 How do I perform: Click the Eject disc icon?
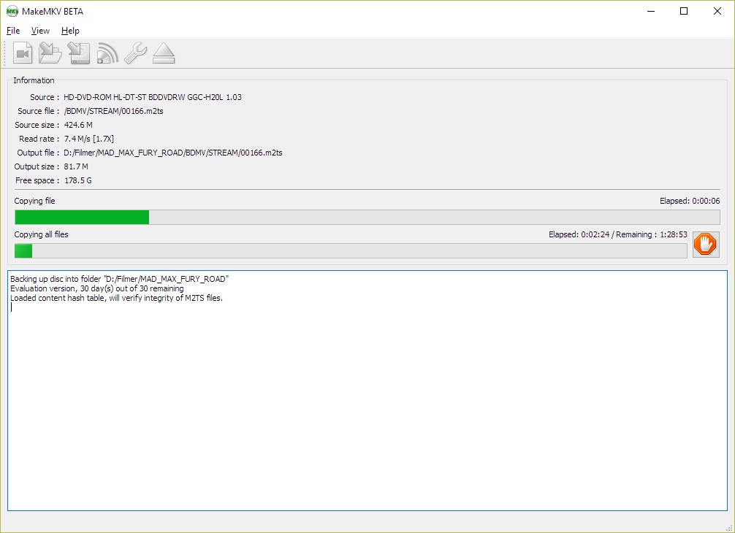pyautogui.click(x=164, y=53)
